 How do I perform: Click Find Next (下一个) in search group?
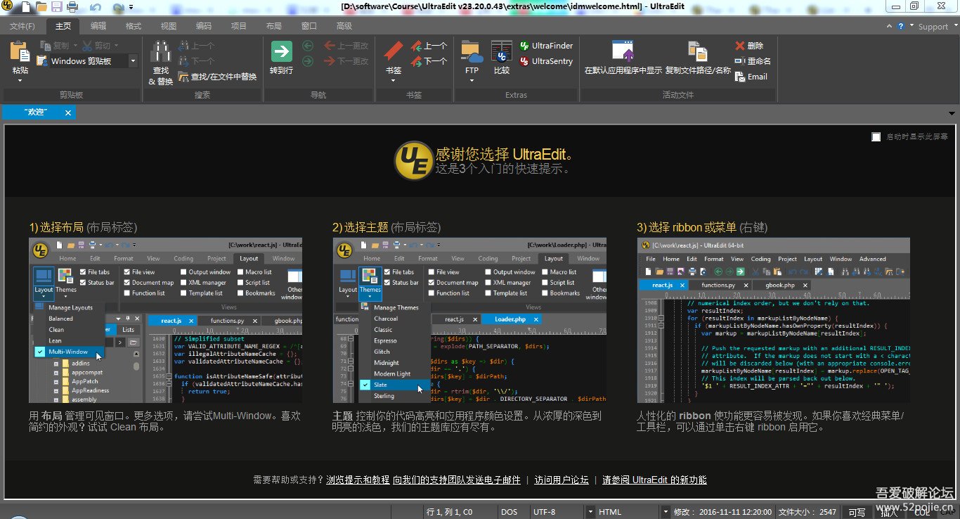tap(196, 61)
